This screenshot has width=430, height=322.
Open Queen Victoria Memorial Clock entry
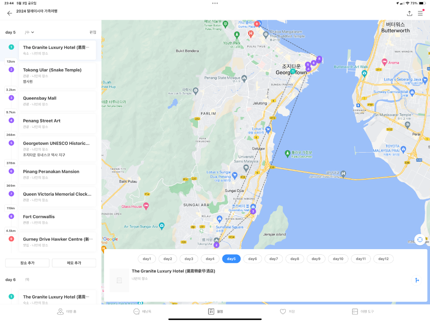pos(57,197)
